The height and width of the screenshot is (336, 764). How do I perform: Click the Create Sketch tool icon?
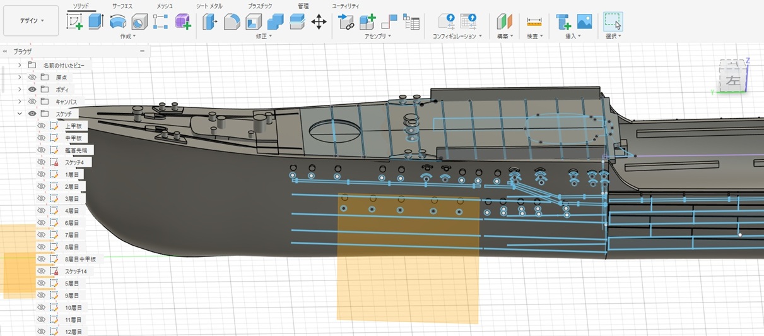click(x=75, y=22)
